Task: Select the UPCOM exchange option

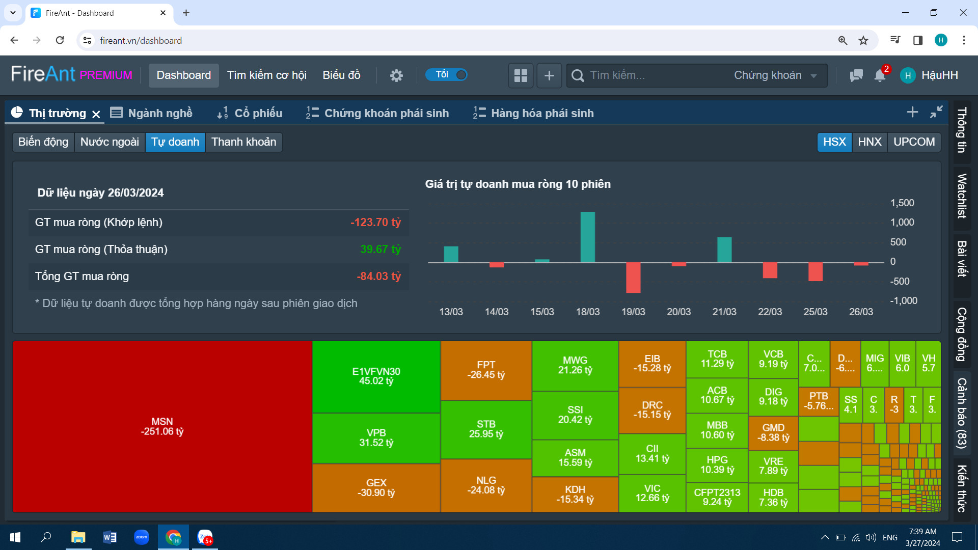Action: click(914, 142)
